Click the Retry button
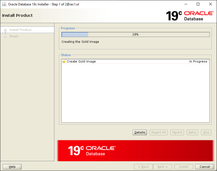 point(192,133)
